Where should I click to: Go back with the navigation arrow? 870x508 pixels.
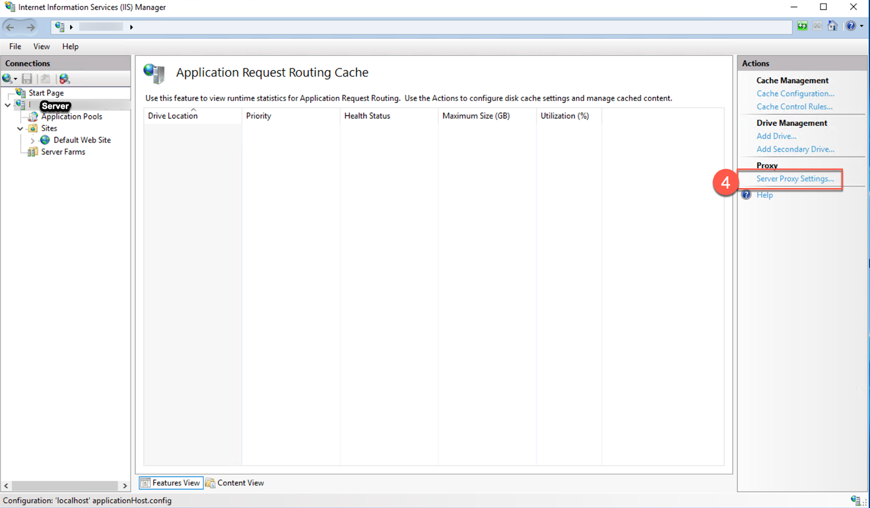(x=10, y=27)
